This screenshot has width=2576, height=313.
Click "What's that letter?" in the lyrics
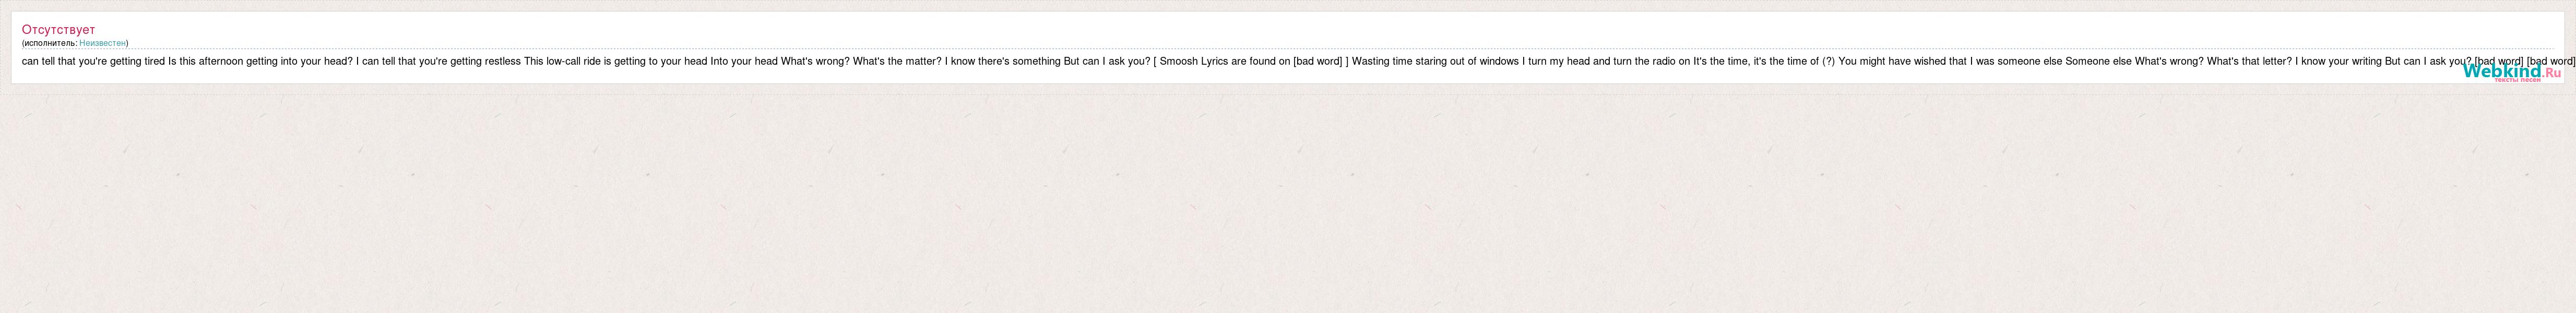pyautogui.click(x=2249, y=61)
